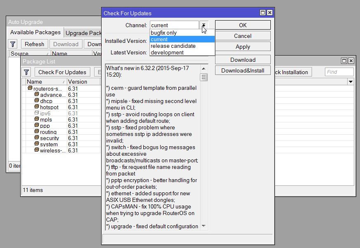Open the column selector dropdown in Package List
Viewport: 360px width, 248px height.
point(351,82)
